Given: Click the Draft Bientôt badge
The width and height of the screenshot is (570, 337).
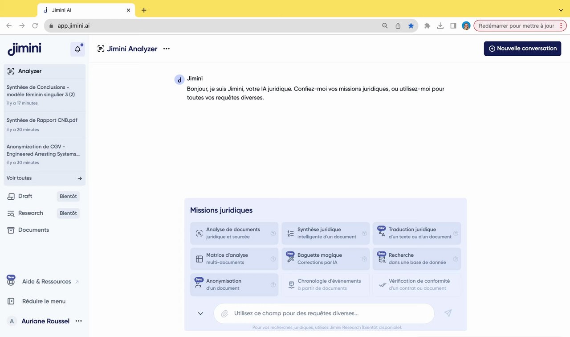Looking at the screenshot, I should point(68,196).
